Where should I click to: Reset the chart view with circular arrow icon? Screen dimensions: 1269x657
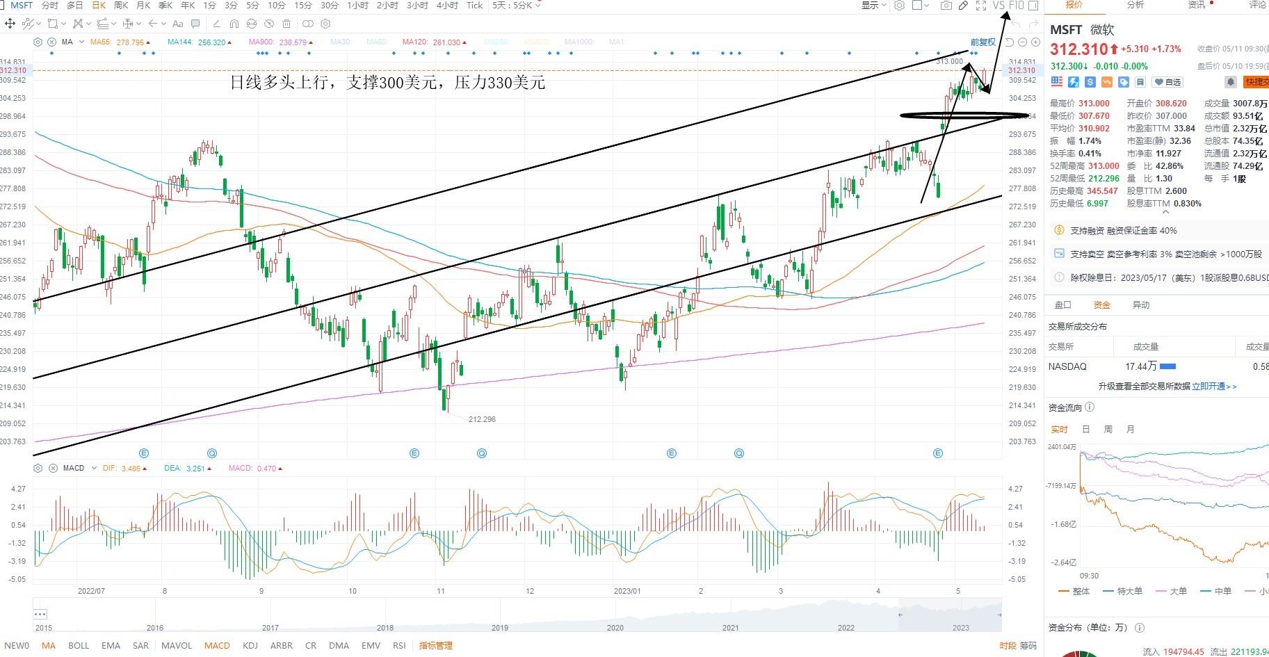pos(1010,42)
